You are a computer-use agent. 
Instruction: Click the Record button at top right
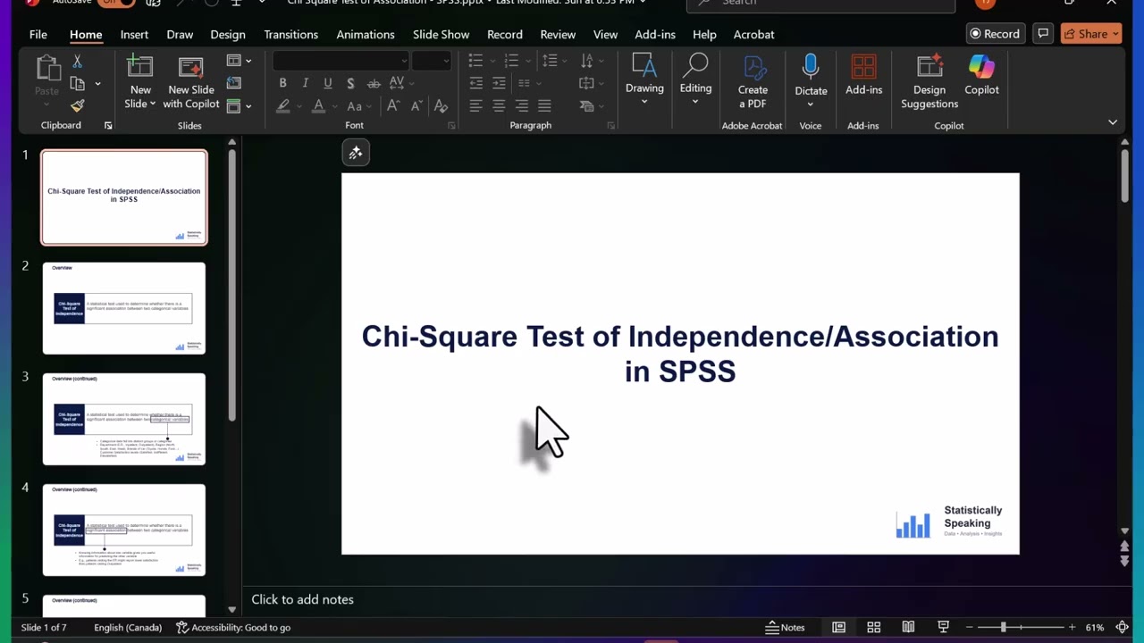pos(995,34)
